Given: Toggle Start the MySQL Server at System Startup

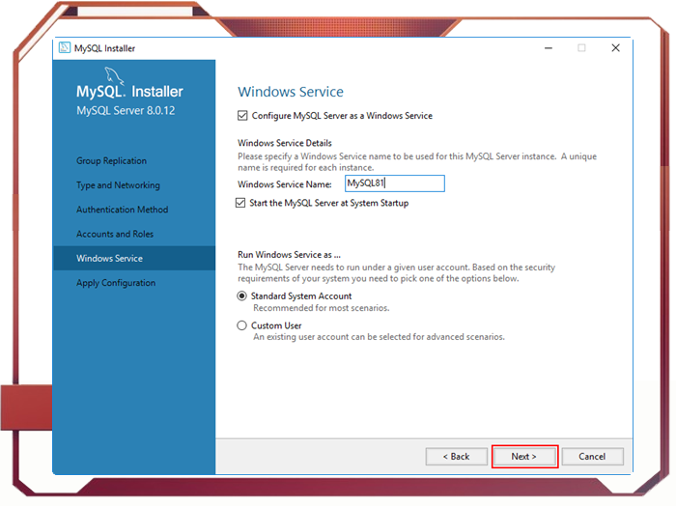Looking at the screenshot, I should click(x=242, y=203).
